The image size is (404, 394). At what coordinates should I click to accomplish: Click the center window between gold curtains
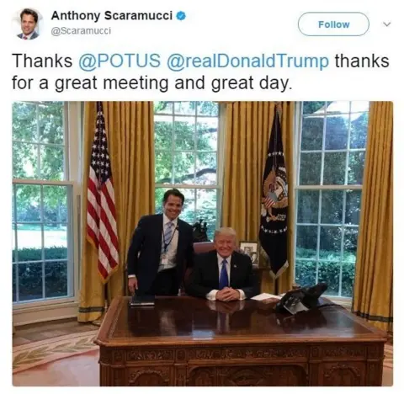pos(186,168)
